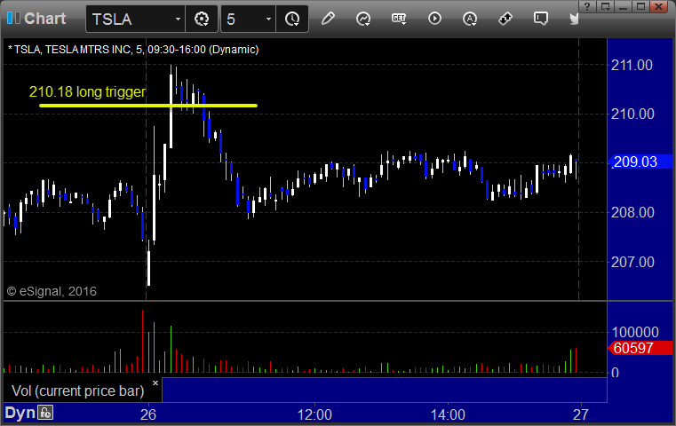Click the 210.00 price axis label
This screenshot has height=426, width=676.
pyautogui.click(x=632, y=114)
